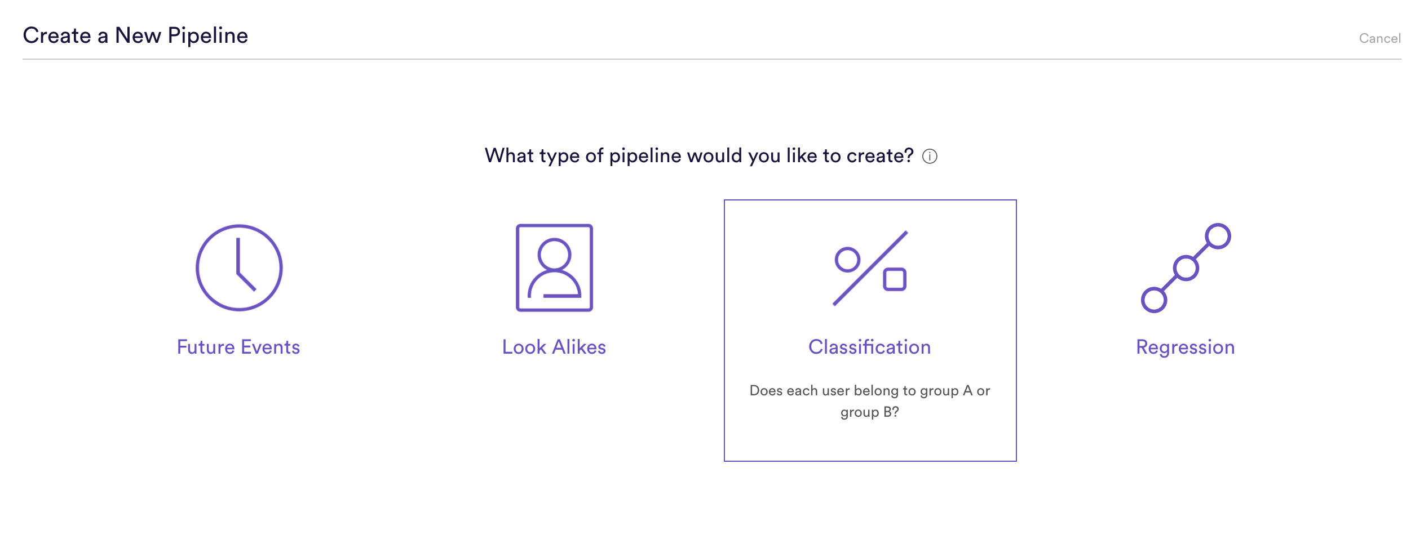Screen dimensions: 1424x535
Task: Pick the Classification slash-shape icon
Action: (870, 269)
